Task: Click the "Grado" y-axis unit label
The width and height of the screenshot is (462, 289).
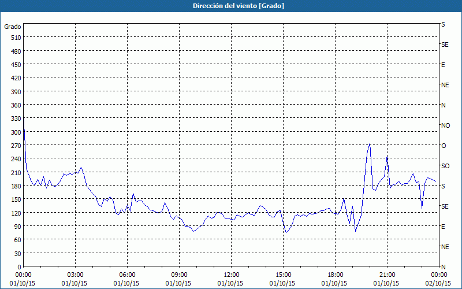Action: coord(13,27)
